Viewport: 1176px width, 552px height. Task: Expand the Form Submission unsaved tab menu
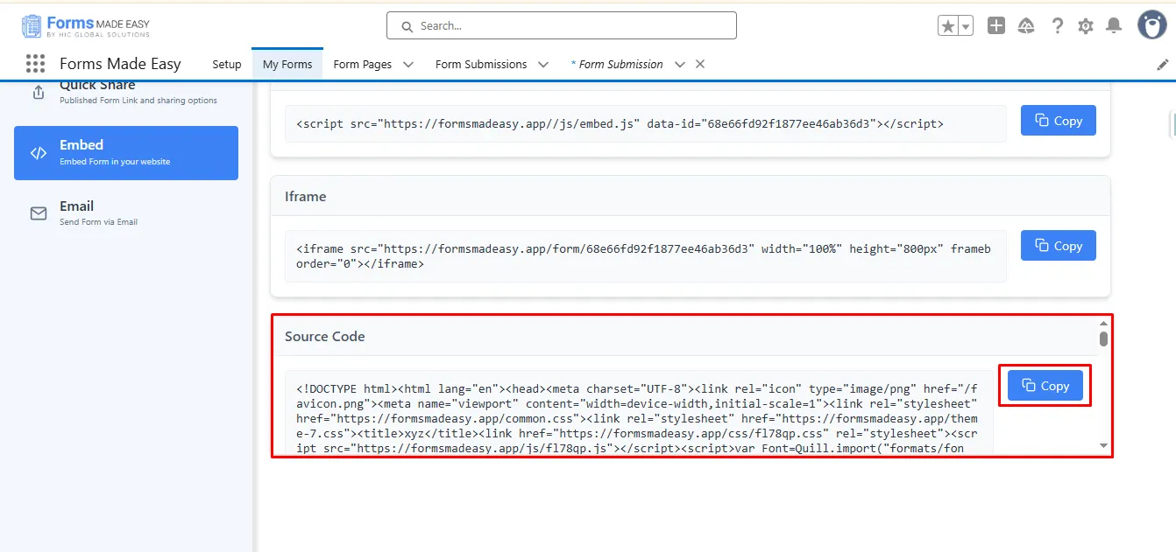point(679,65)
